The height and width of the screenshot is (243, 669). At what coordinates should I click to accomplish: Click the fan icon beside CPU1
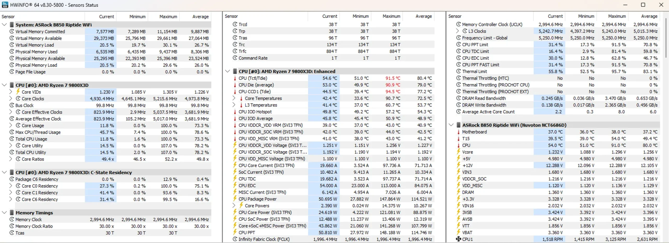click(458, 239)
